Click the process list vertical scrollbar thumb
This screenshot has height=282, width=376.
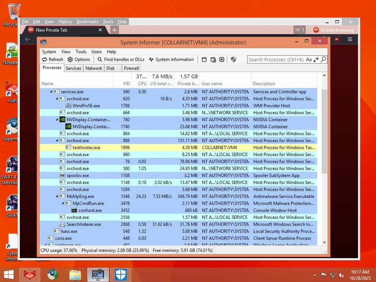coord(324,131)
